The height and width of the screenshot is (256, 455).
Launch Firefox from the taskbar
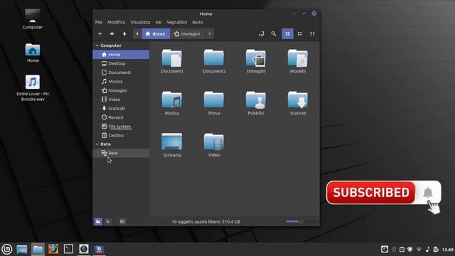tap(53, 249)
